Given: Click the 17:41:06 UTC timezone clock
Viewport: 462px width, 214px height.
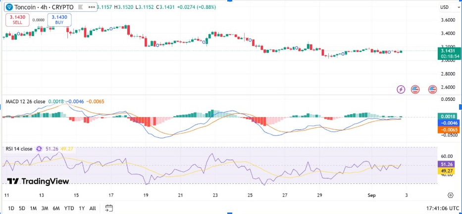Looking at the screenshot, I should (x=443, y=208).
